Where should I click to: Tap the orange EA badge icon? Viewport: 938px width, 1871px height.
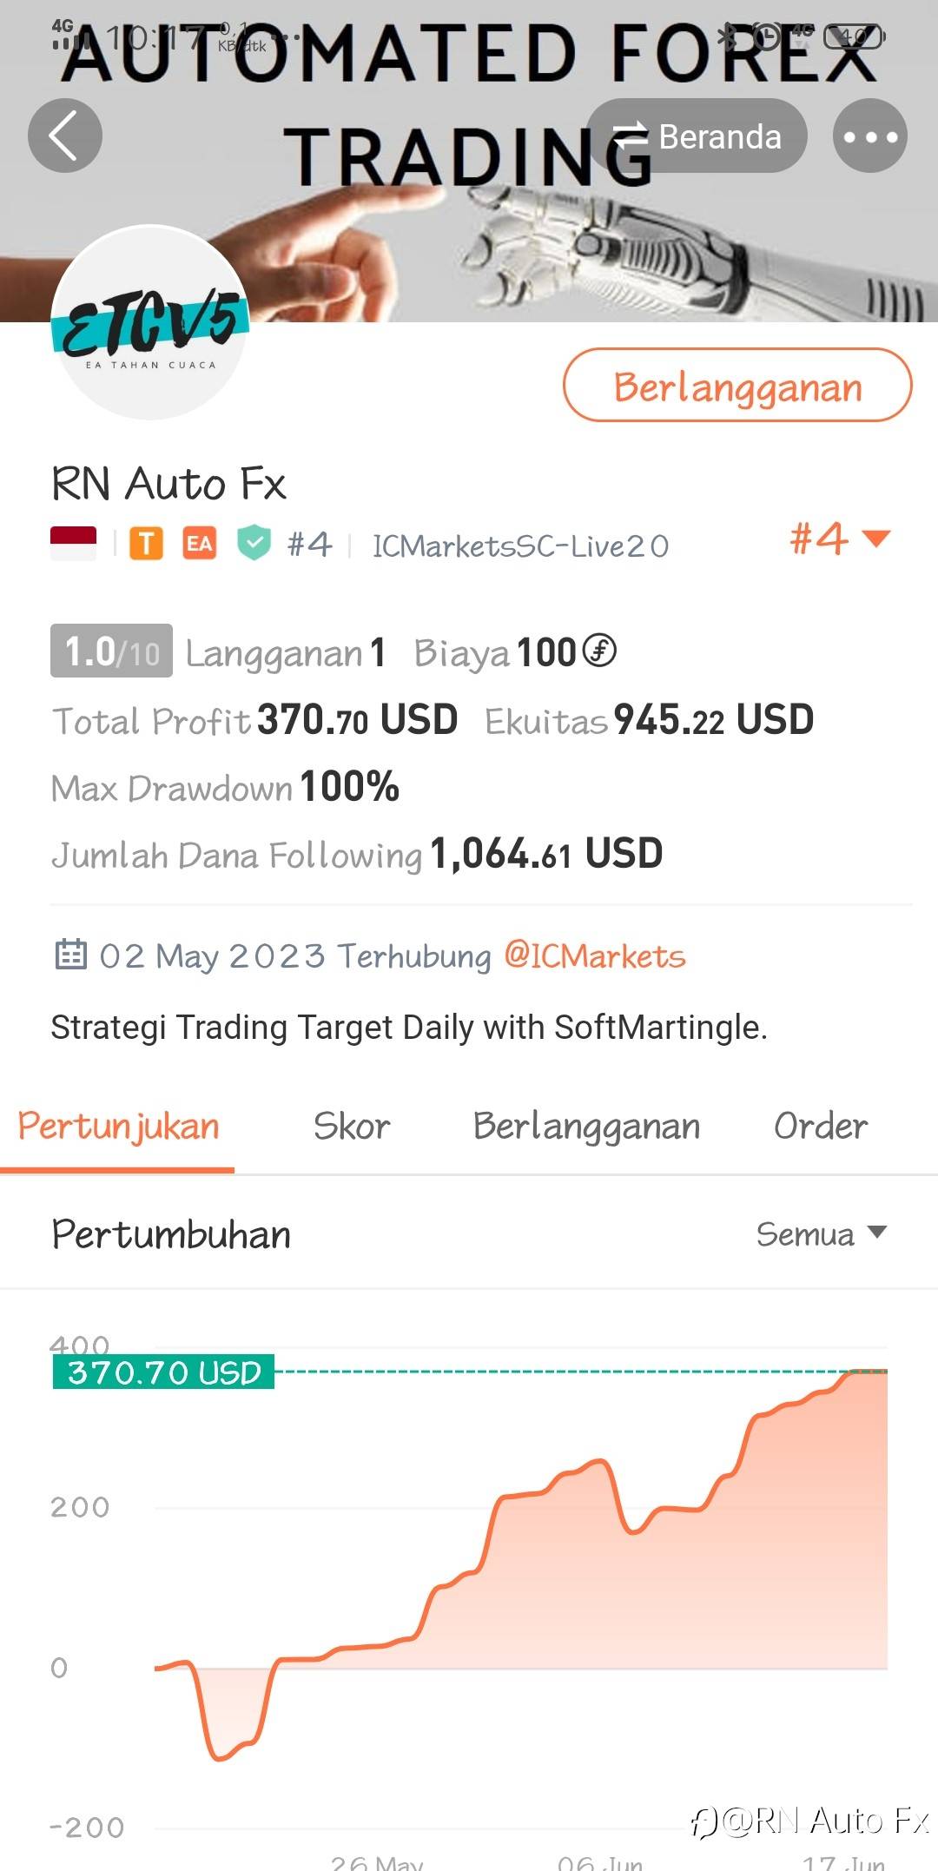199,544
